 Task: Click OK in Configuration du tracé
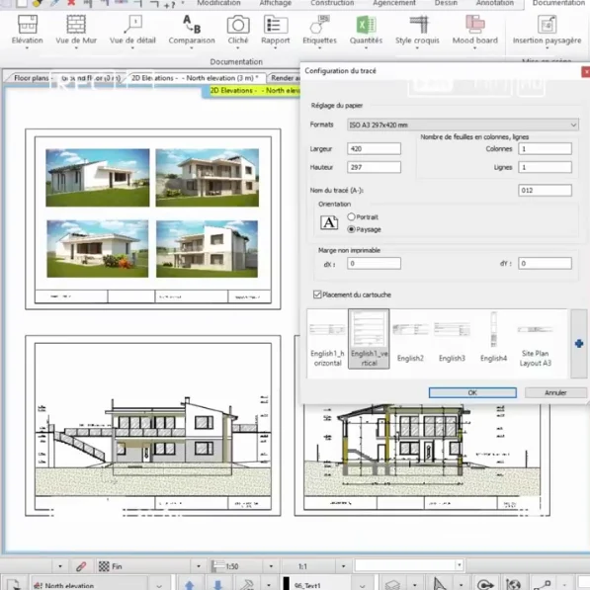(x=472, y=392)
